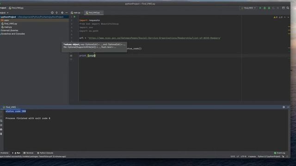Click the 'import requests' code line
The height and width of the screenshot is (166, 296).
pyautogui.click(x=89, y=20)
